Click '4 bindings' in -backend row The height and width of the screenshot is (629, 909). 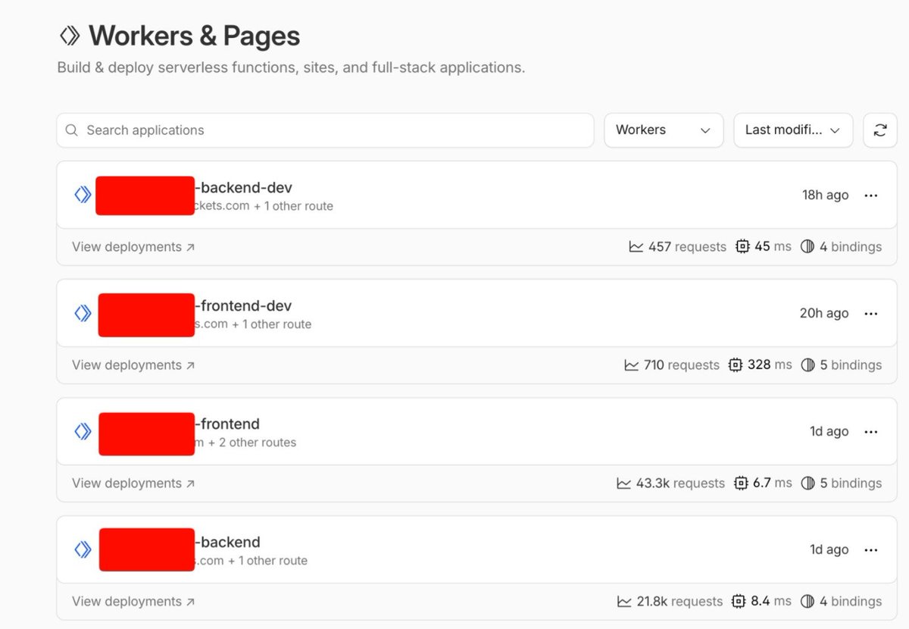click(851, 602)
